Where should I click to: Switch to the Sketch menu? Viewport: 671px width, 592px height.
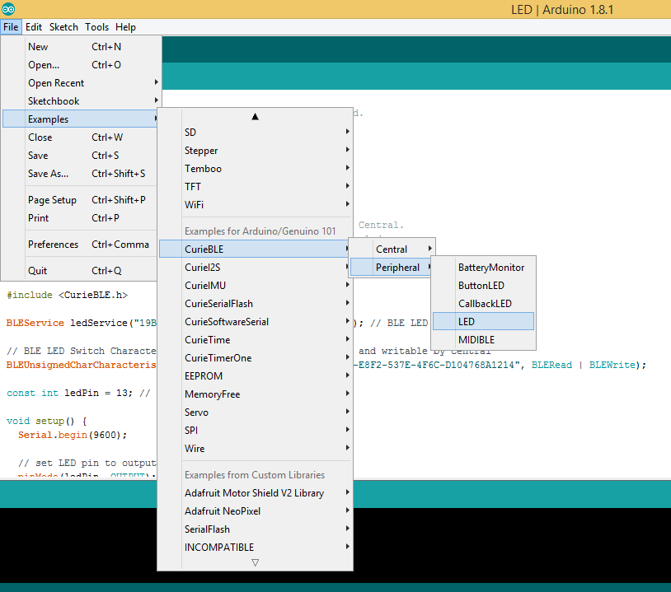tap(63, 26)
